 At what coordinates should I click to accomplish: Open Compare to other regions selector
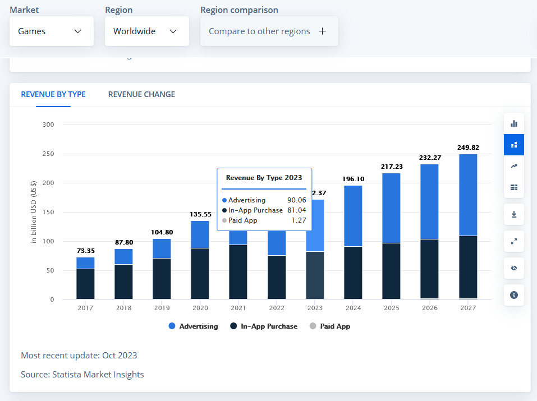(269, 31)
